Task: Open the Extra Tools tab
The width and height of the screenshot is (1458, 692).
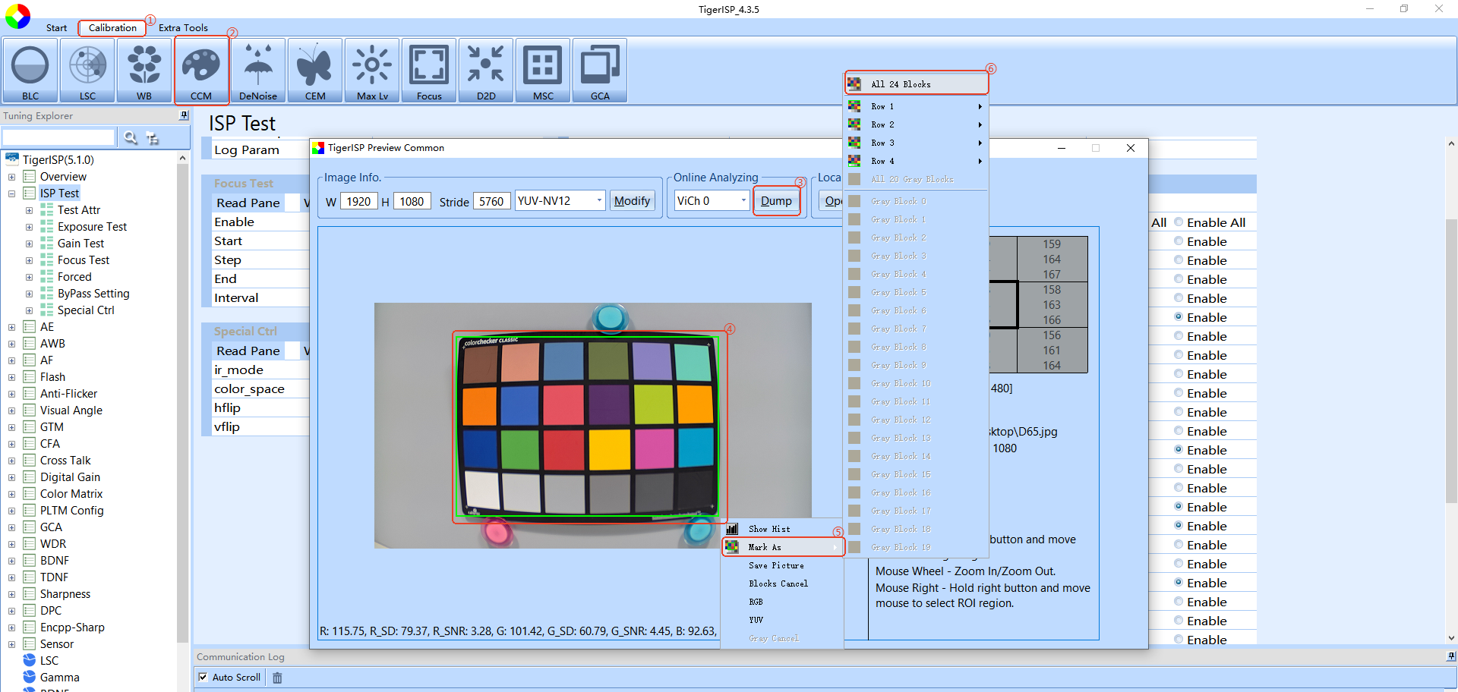Action: [x=183, y=28]
